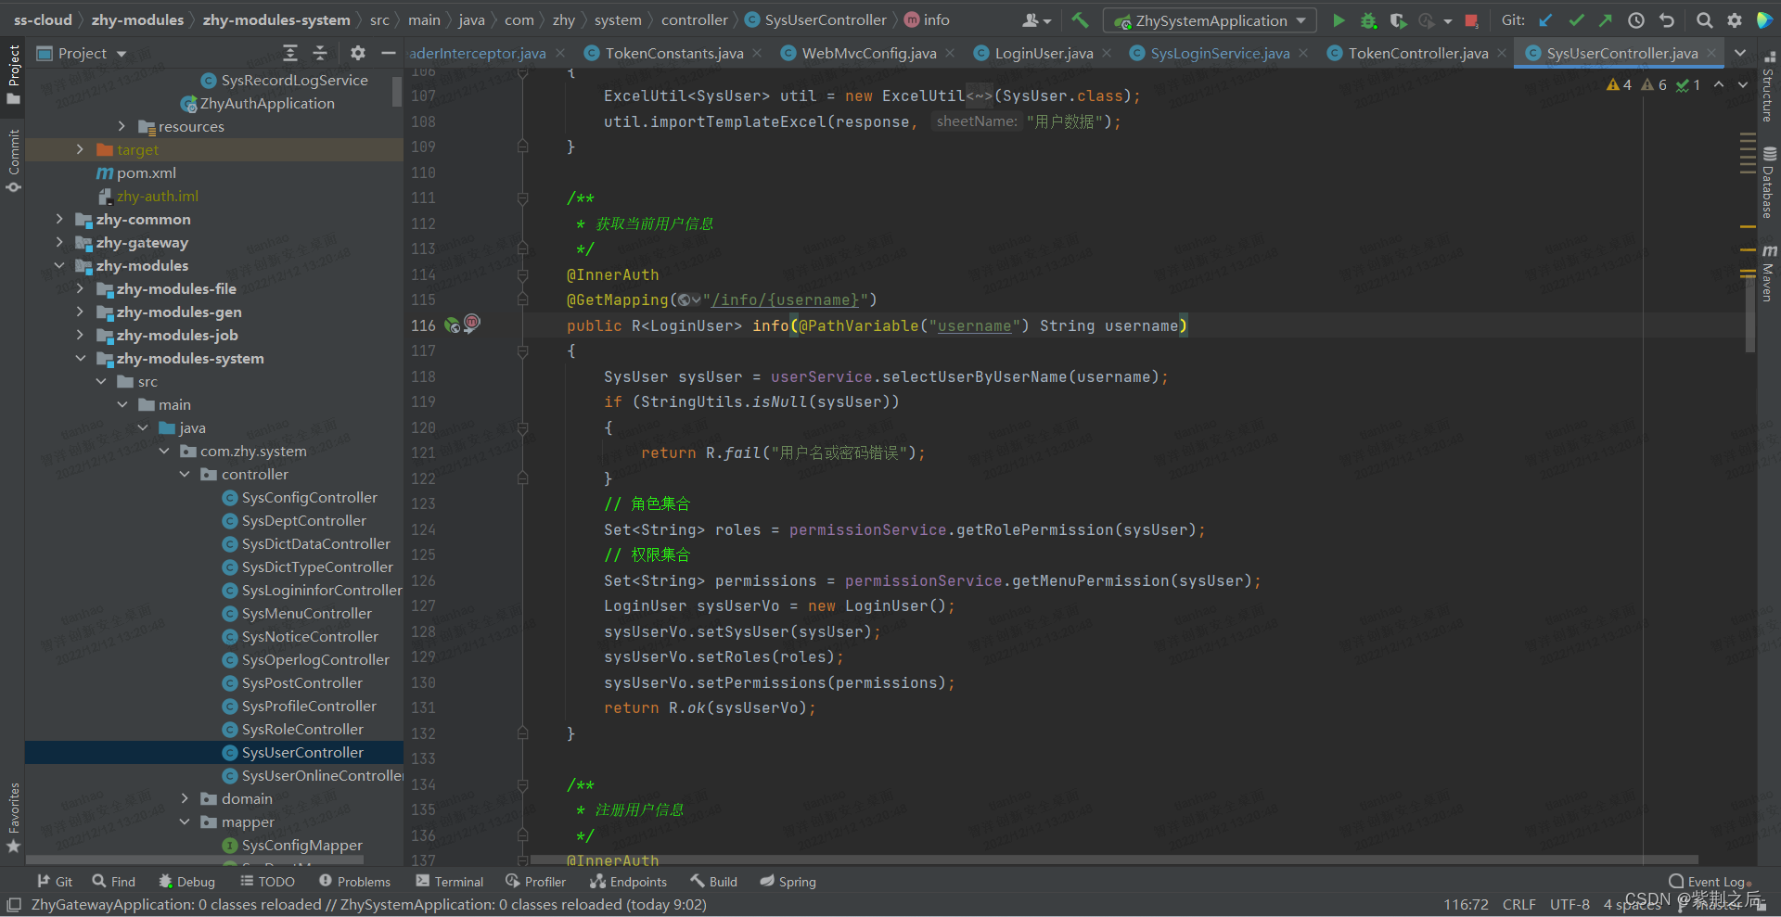Switch to the TokenController.java tab
The width and height of the screenshot is (1781, 917).
click(1417, 54)
